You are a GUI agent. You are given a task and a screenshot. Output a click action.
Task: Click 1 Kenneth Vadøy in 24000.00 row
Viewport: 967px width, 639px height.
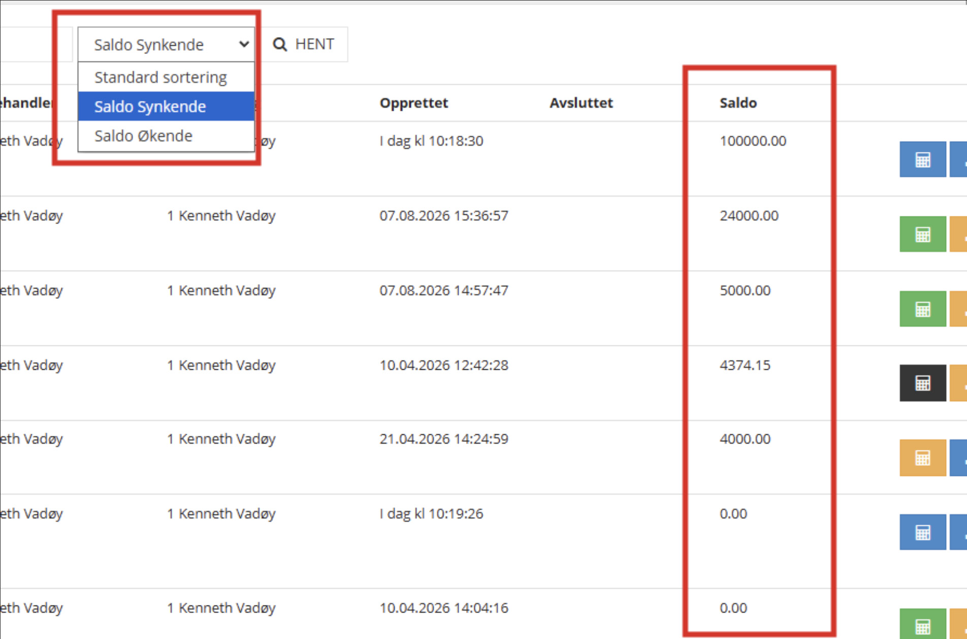click(221, 216)
